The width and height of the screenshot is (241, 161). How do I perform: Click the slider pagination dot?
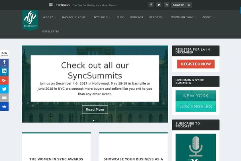click(94, 121)
